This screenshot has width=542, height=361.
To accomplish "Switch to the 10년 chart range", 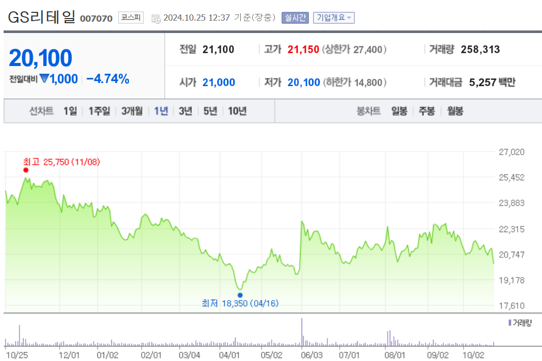I will pyautogui.click(x=237, y=111).
